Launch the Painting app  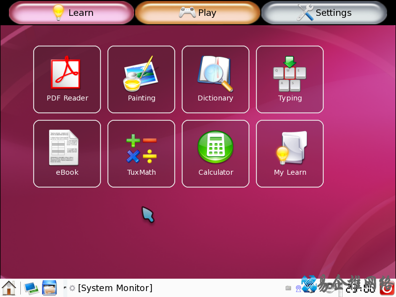pos(141,79)
